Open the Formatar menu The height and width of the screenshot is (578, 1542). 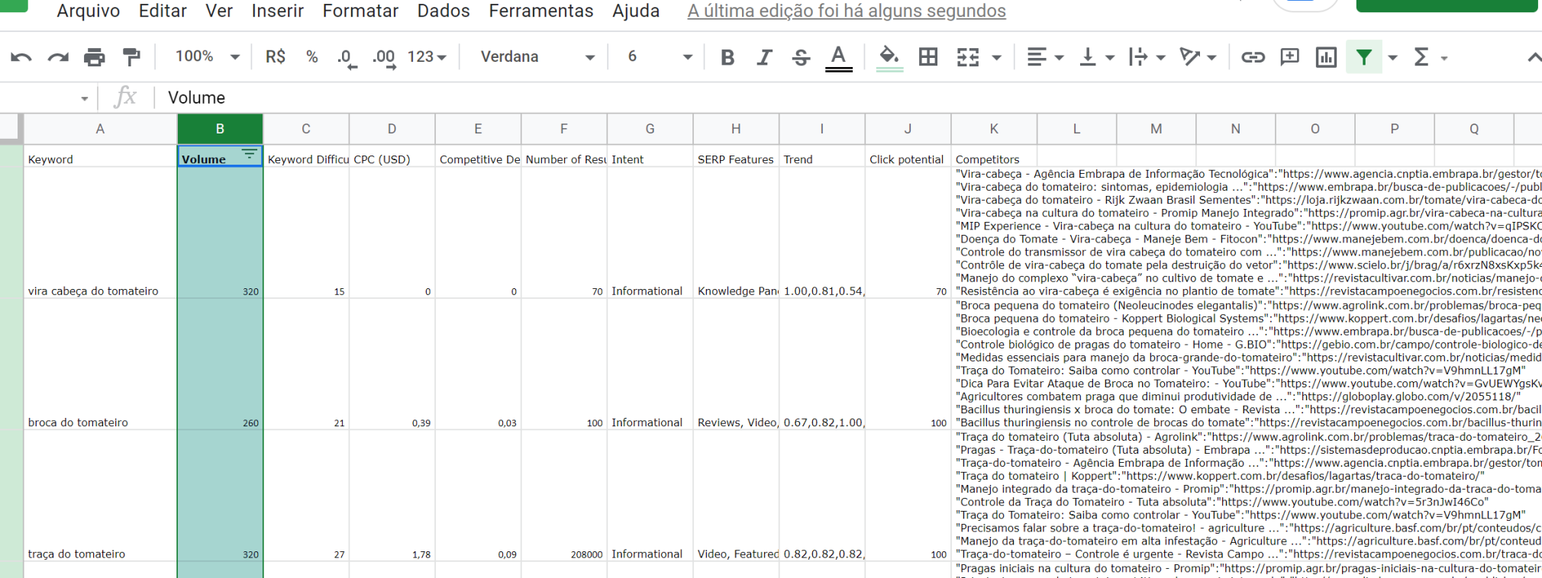[360, 11]
